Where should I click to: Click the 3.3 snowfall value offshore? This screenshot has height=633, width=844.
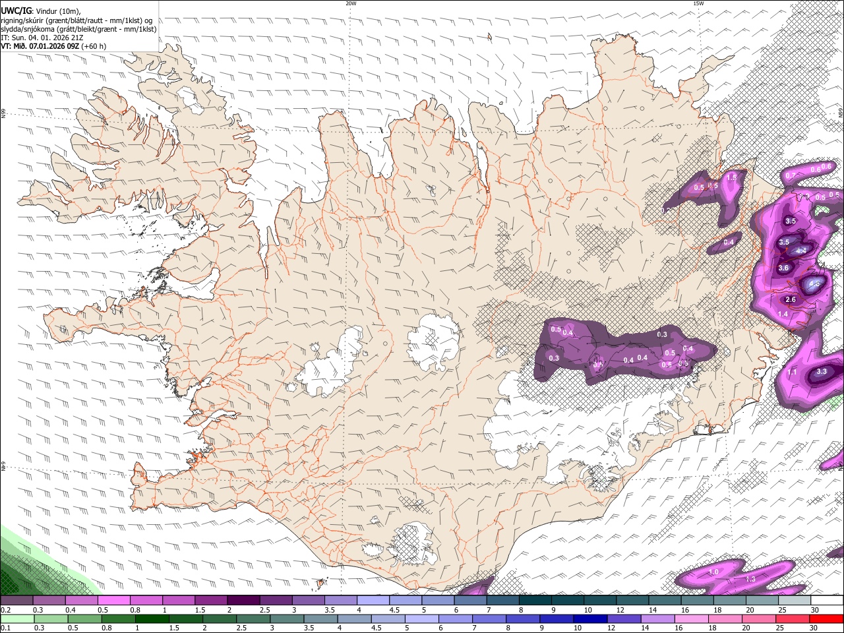(x=822, y=372)
